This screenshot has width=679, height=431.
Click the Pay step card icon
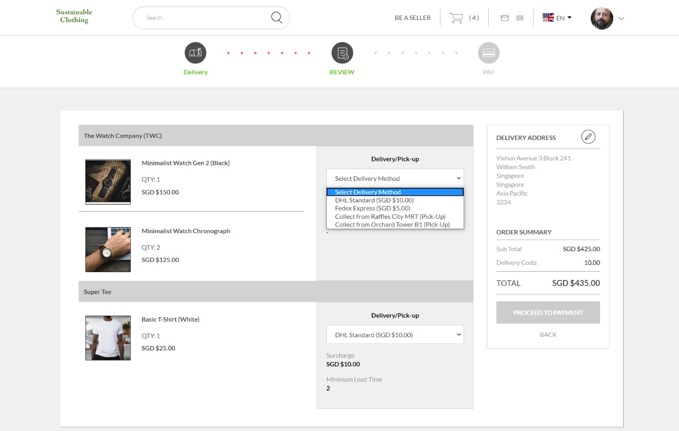pos(488,53)
